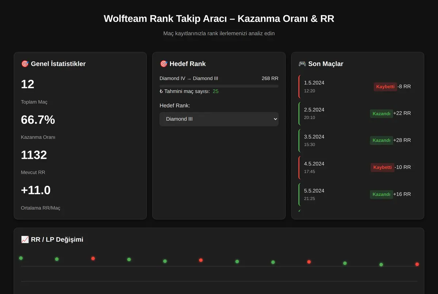Click the 66.7% win rate value
The image size is (438, 294).
click(x=38, y=120)
